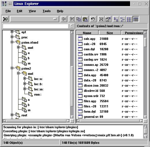Open the properties toolbar icon
This screenshot has height=147, width=150.
[x=108, y=19]
